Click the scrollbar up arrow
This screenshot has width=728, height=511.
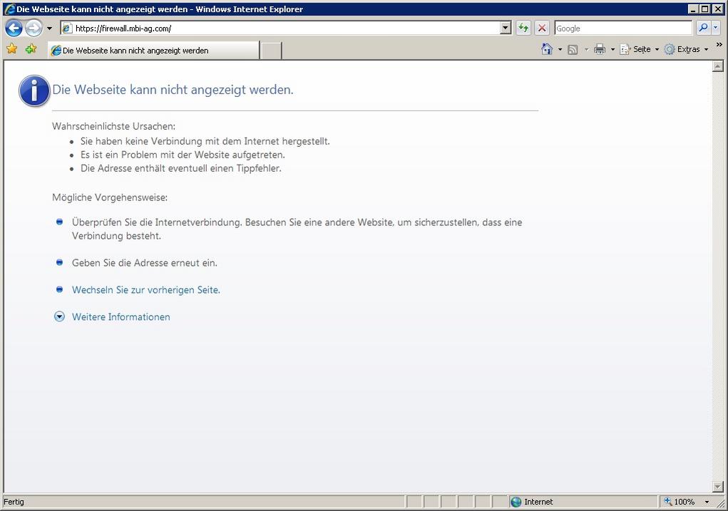coord(718,66)
